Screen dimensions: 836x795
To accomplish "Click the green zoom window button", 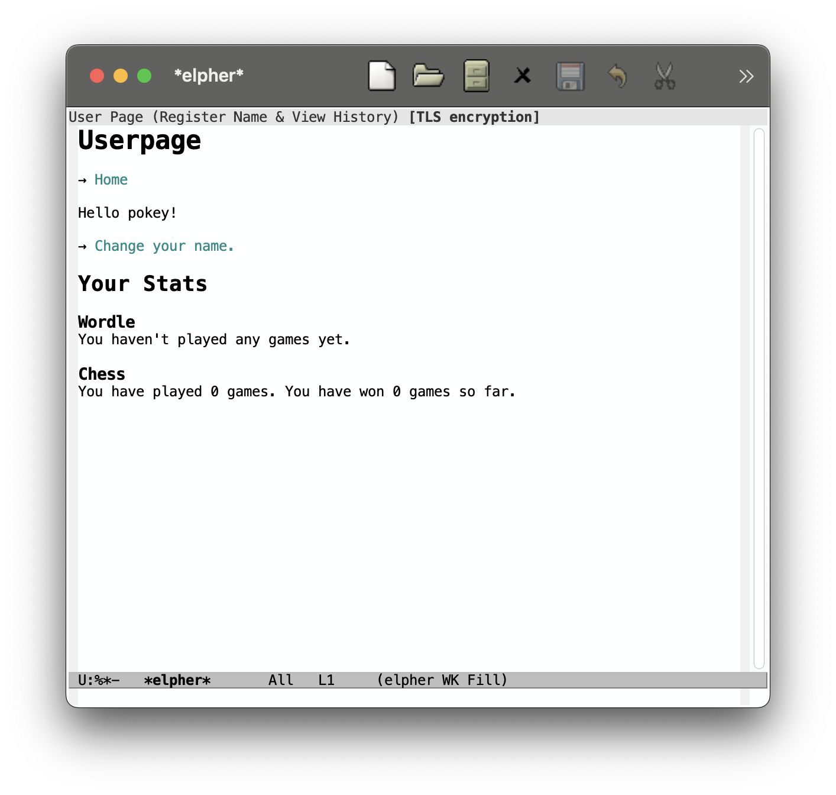I will 144,76.
